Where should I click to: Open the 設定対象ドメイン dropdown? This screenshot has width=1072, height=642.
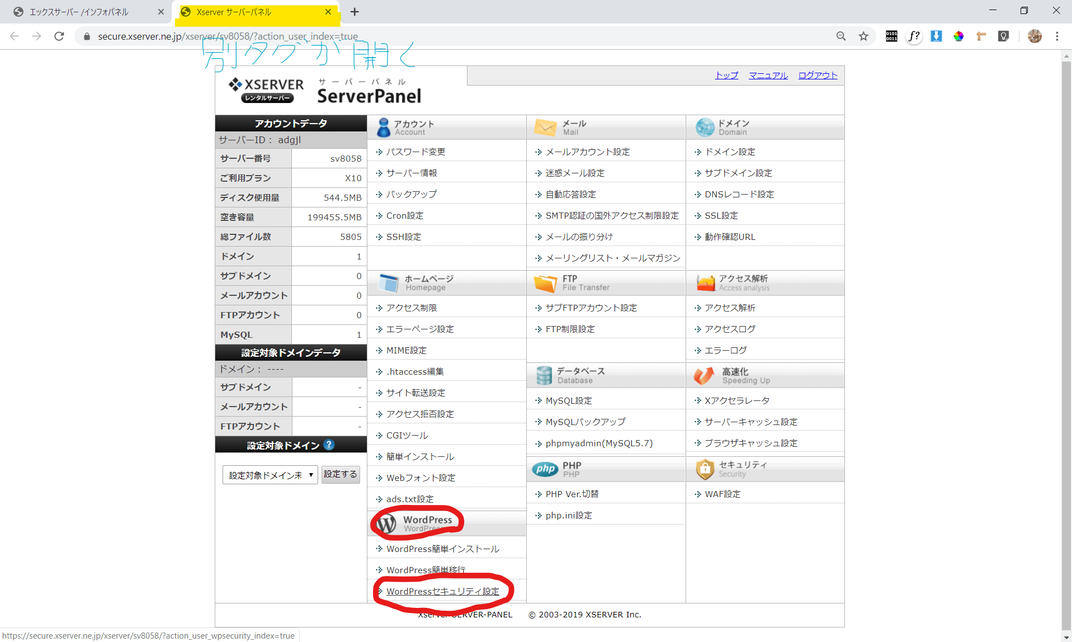click(270, 475)
